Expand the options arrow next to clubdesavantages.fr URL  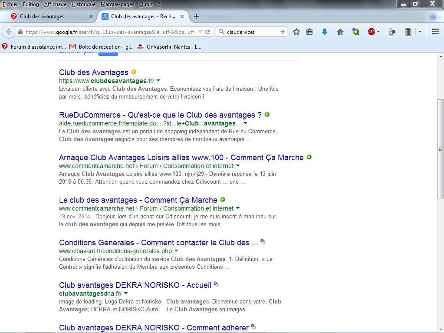pos(158,81)
